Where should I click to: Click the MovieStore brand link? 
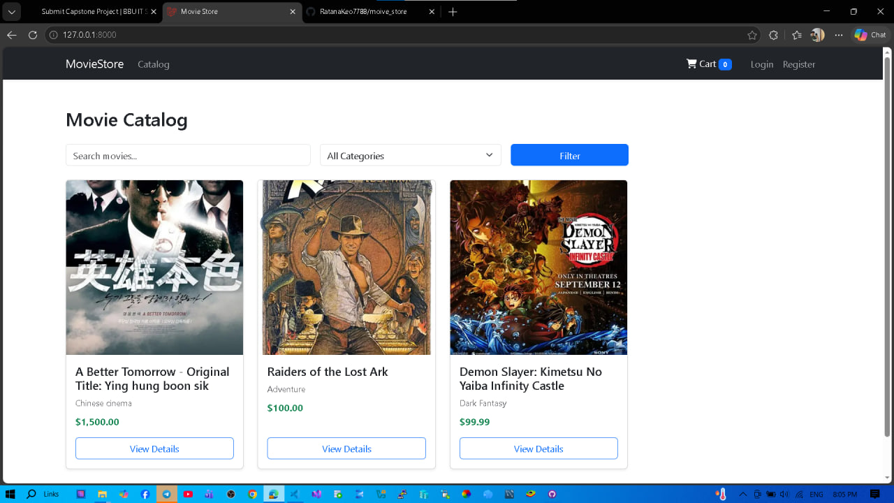click(94, 64)
